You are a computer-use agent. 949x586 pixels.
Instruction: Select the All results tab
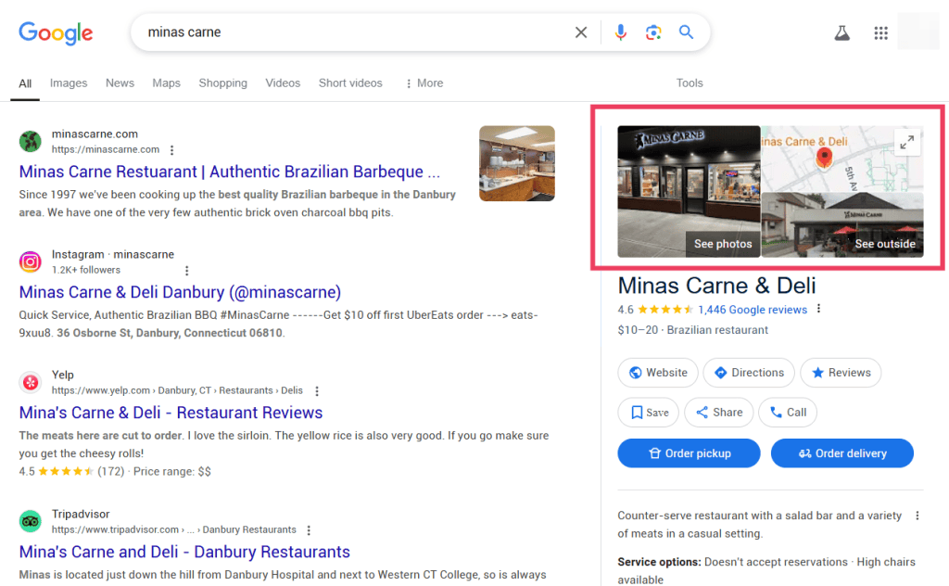point(25,83)
